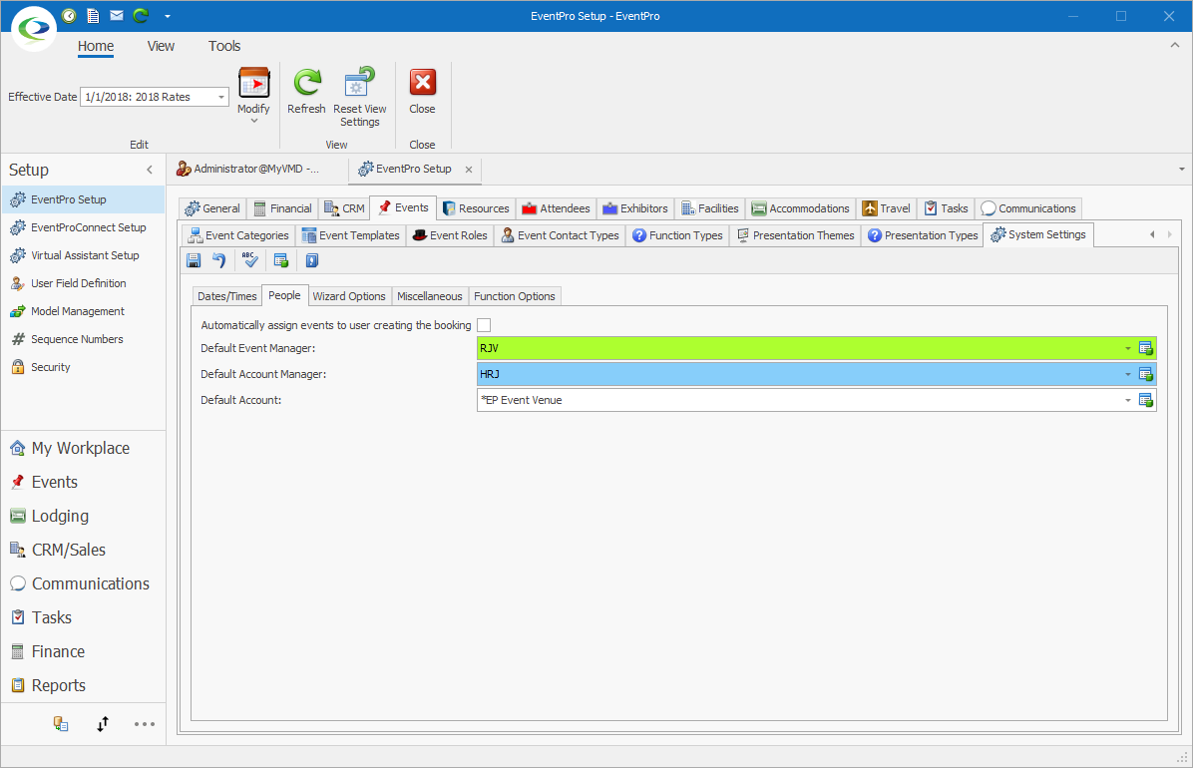Click the green Refresh icon
Image resolution: width=1193 pixels, height=768 pixels.
[x=306, y=83]
